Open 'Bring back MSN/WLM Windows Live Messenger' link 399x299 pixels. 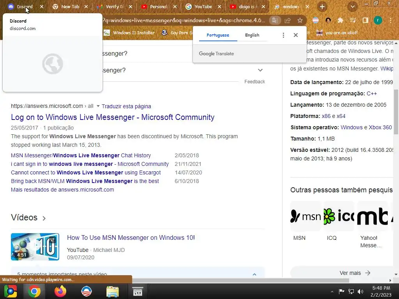pos(85,181)
